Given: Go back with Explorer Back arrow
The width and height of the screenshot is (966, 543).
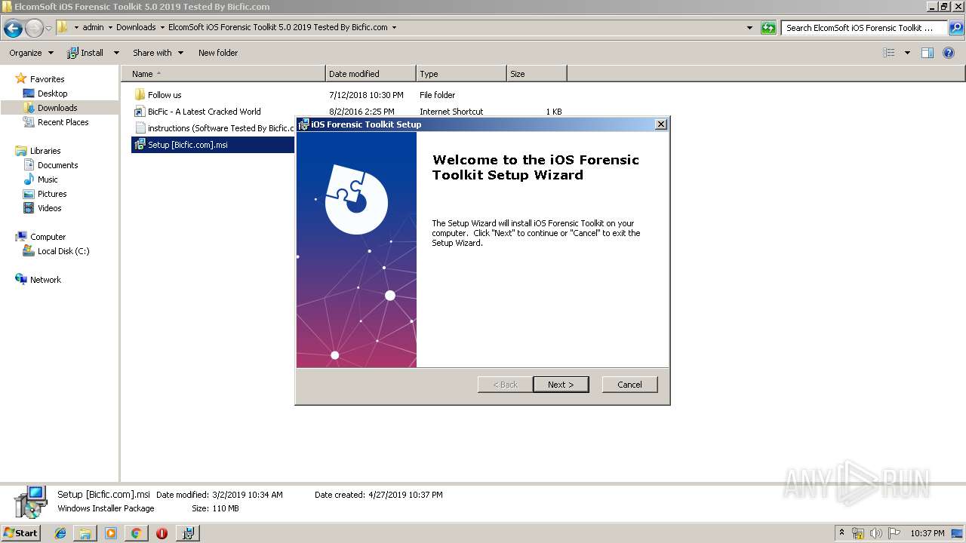Looking at the screenshot, I should tap(13, 29).
